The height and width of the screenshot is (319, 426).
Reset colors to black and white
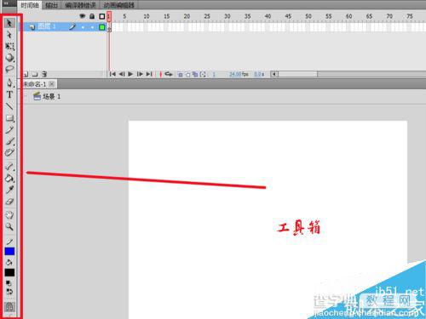point(9,283)
